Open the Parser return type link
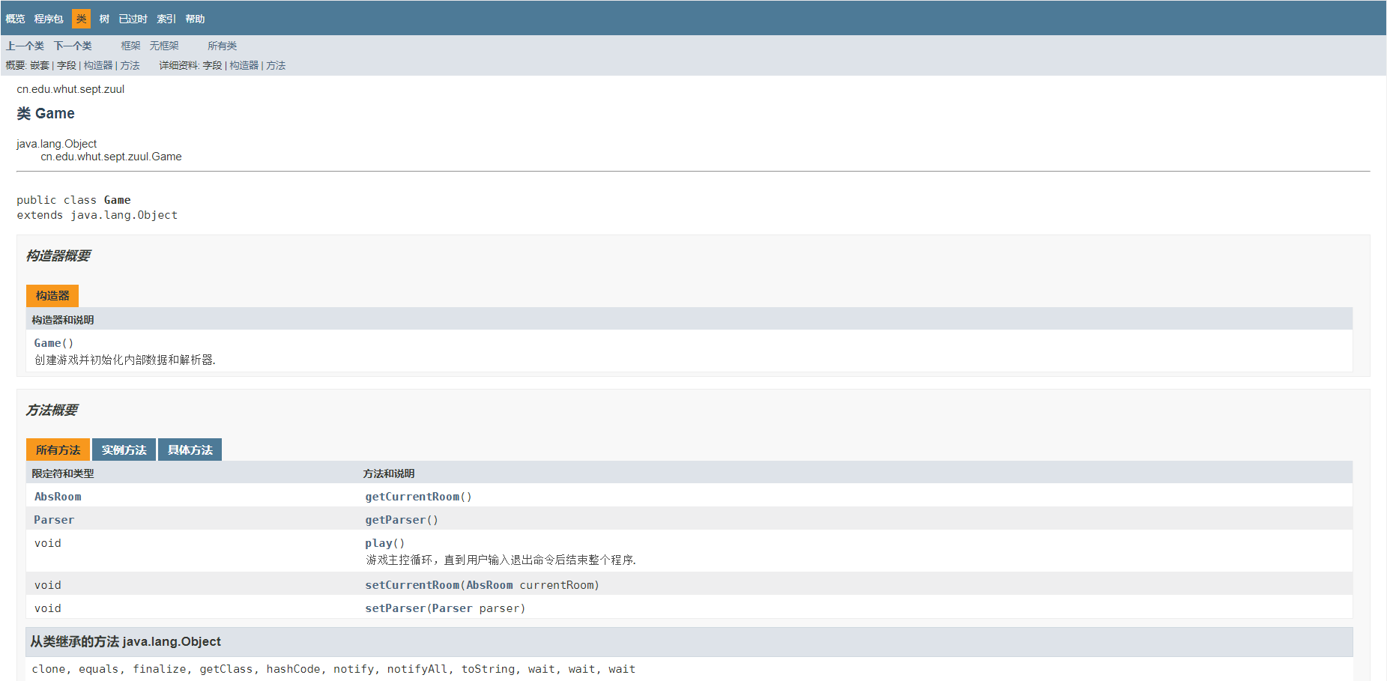Viewport: 1387px width, 681px height. click(x=54, y=520)
